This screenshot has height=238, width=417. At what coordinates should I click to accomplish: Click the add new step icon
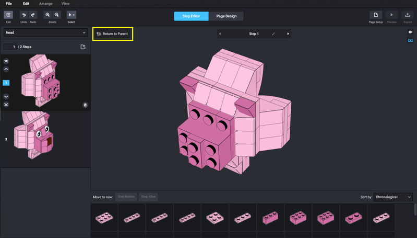point(82,47)
